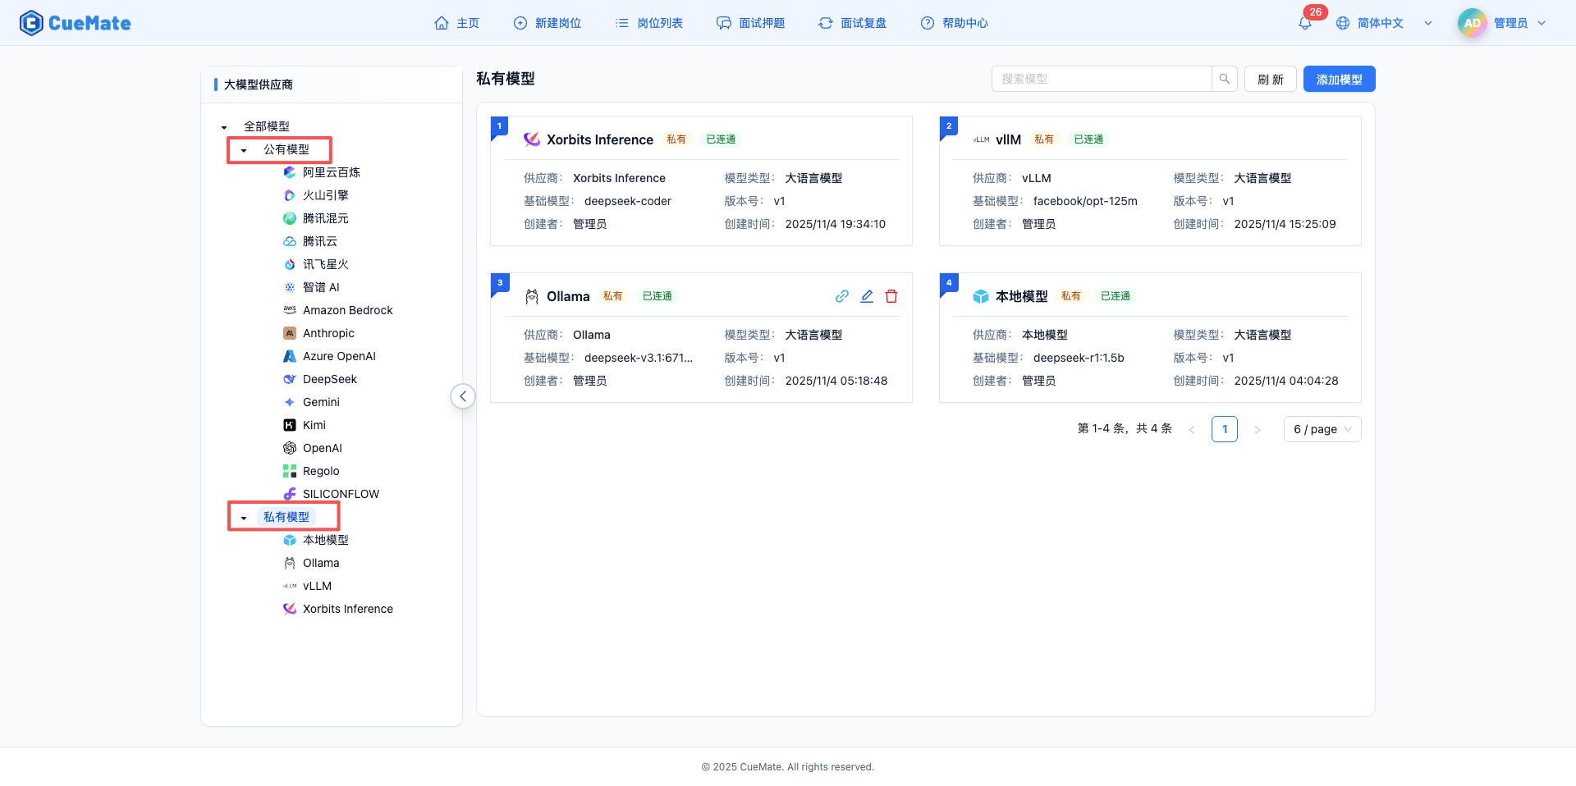Collapse the 公有模型 tree section
Viewport: 1576px width, 786px height.
click(x=243, y=150)
